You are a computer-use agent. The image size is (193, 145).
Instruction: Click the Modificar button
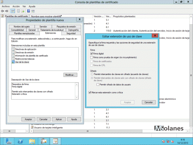coord(70,75)
